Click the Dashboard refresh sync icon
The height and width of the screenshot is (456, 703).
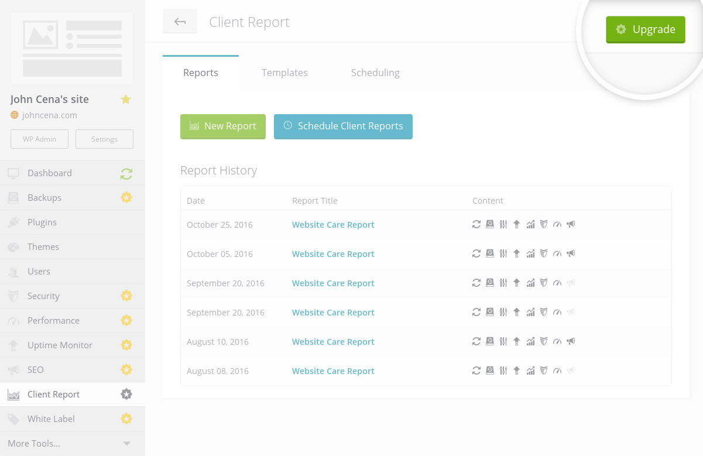click(x=126, y=173)
